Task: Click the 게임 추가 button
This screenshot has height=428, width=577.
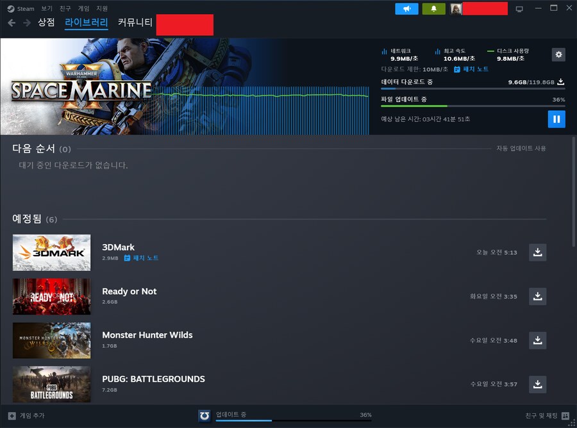Action: pyautogui.click(x=26, y=415)
